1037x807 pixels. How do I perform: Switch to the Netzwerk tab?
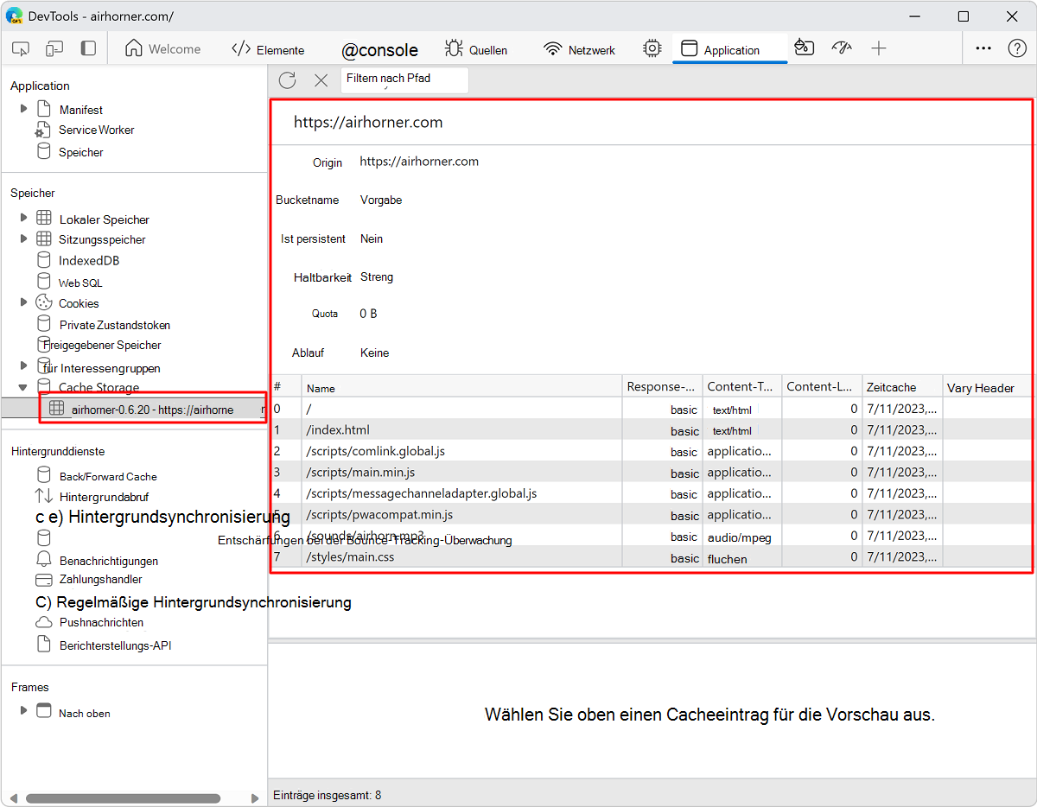point(578,48)
